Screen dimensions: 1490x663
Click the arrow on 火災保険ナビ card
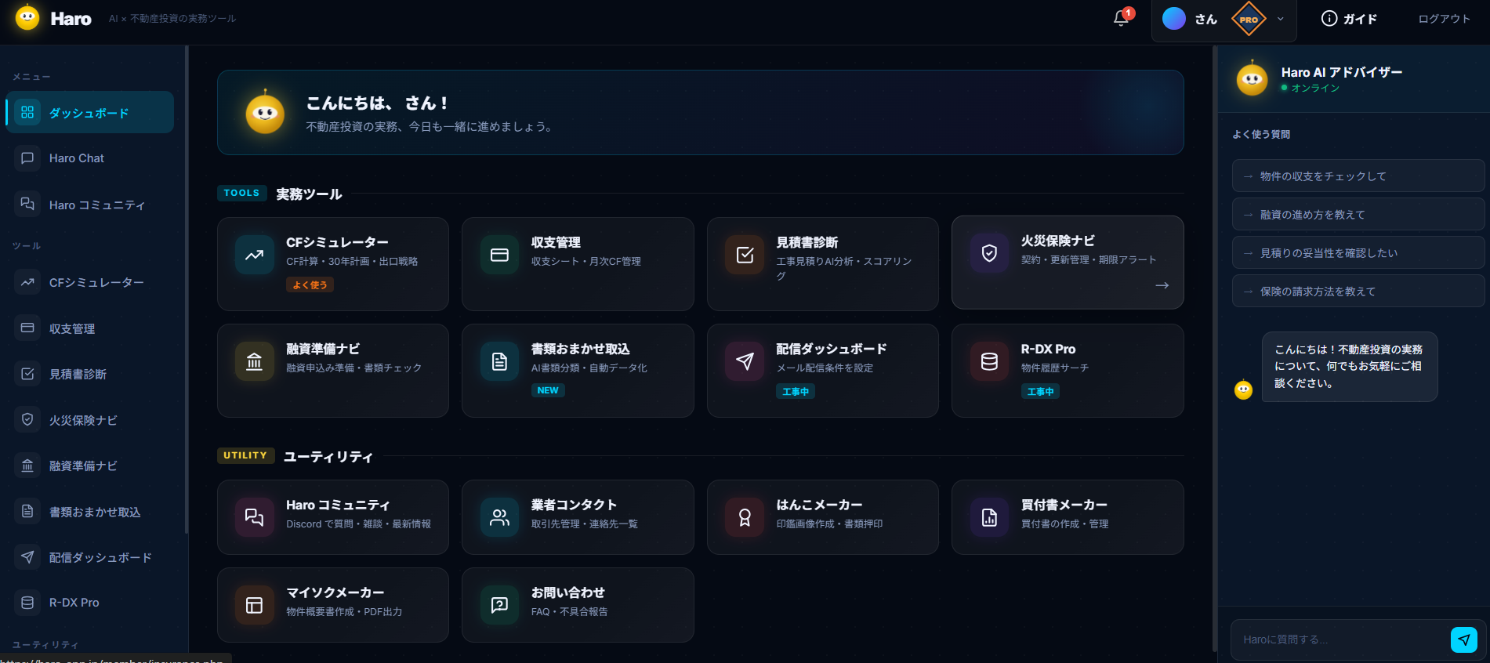click(x=1162, y=285)
